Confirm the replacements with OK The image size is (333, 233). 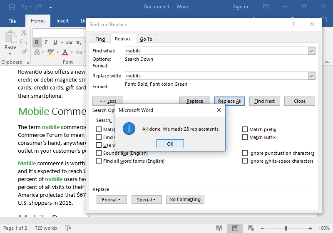(170, 144)
